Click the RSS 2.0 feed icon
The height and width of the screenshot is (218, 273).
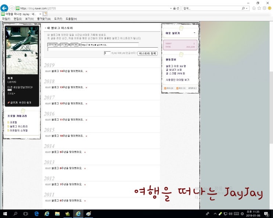point(169,88)
